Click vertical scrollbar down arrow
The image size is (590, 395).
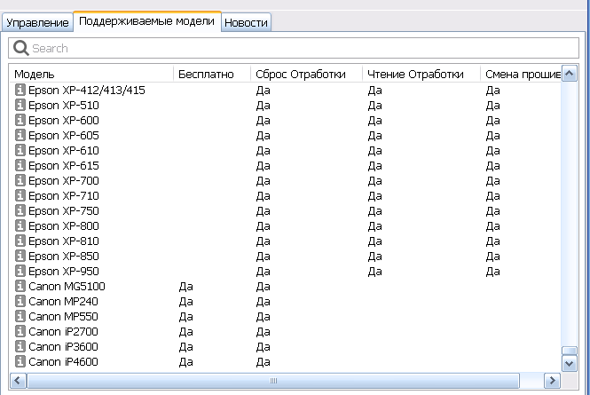(570, 364)
